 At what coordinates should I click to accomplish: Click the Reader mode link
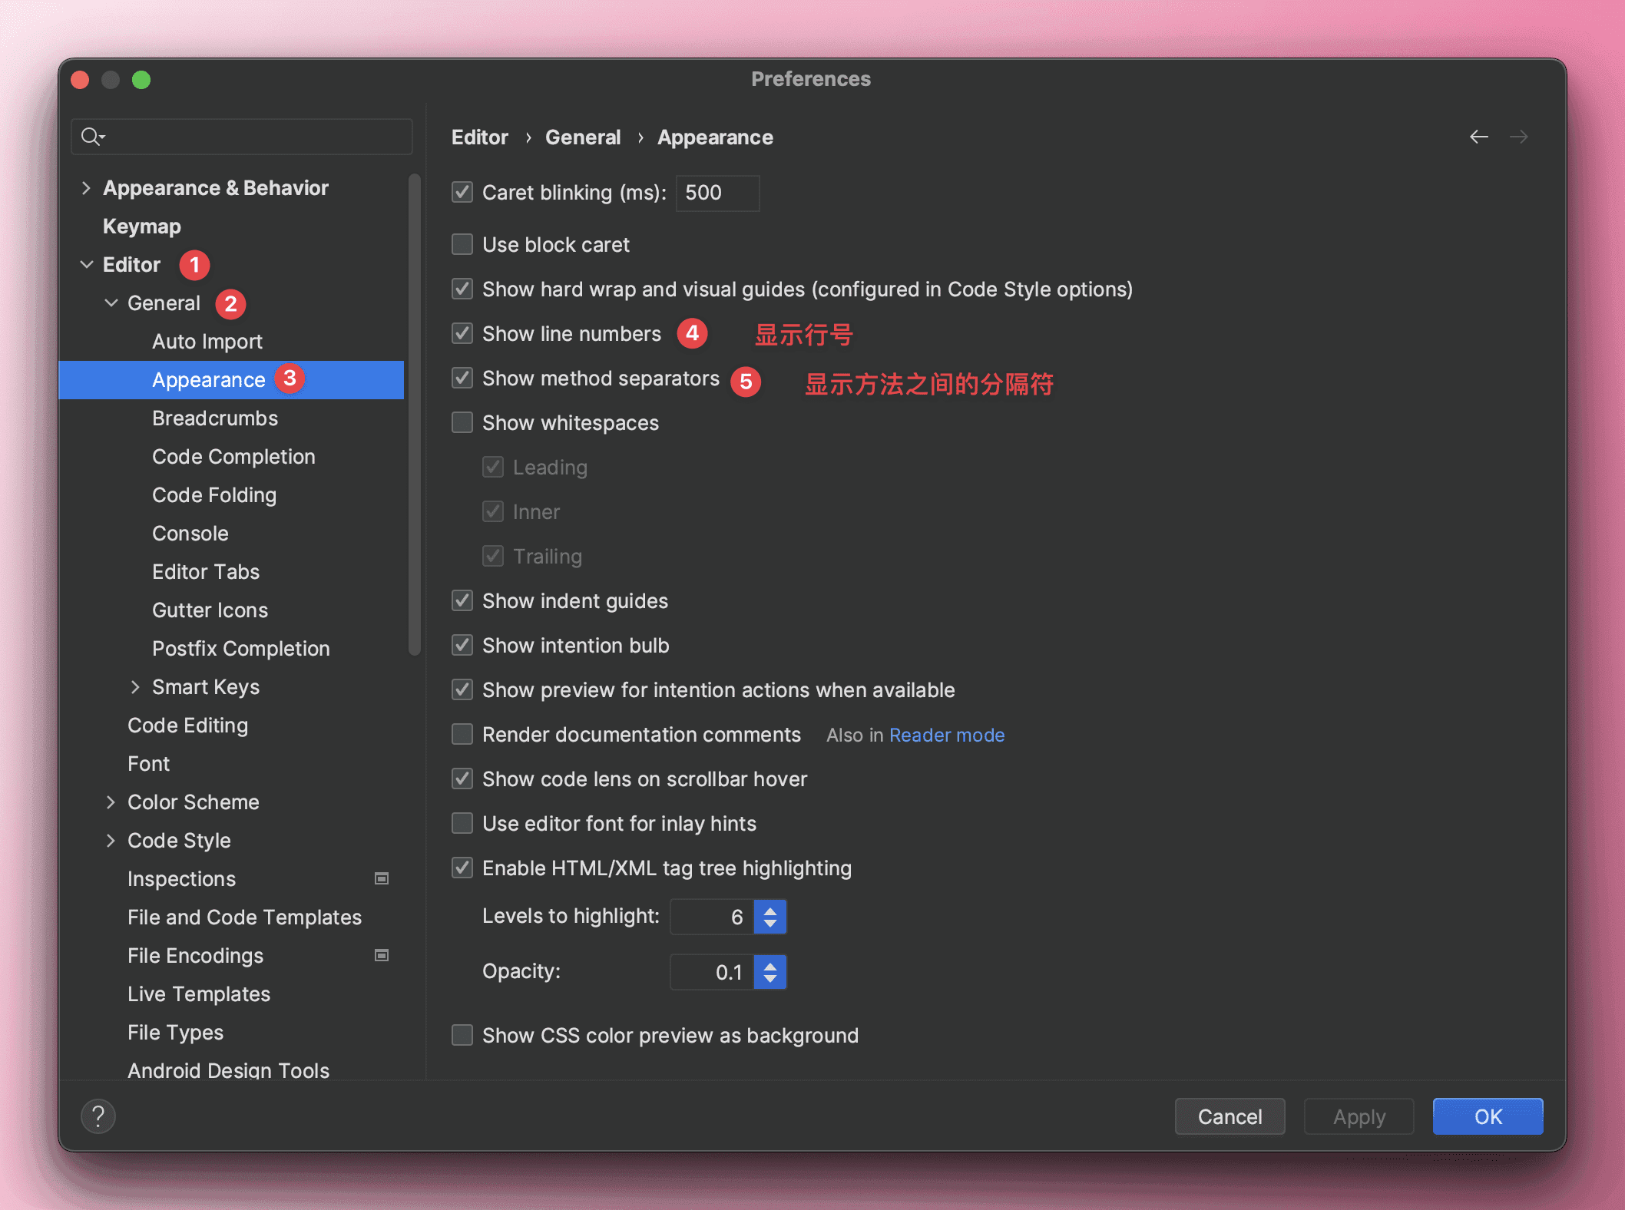point(946,735)
